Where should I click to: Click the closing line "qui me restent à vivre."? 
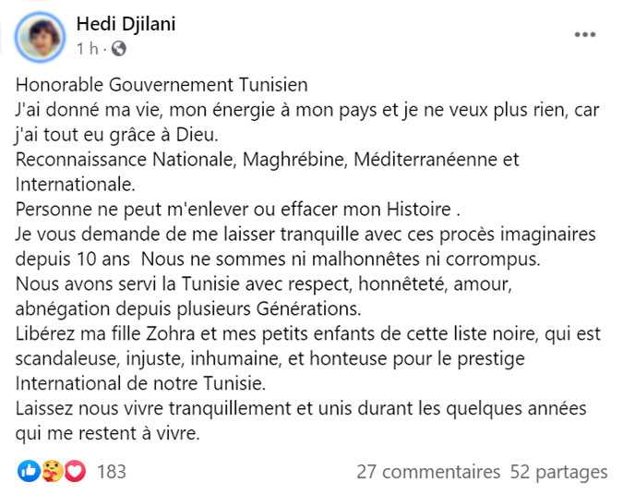108,434
